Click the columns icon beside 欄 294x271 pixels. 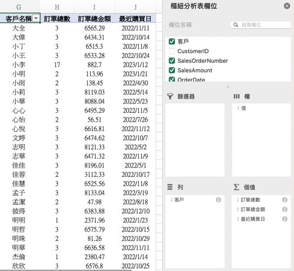click(x=236, y=96)
